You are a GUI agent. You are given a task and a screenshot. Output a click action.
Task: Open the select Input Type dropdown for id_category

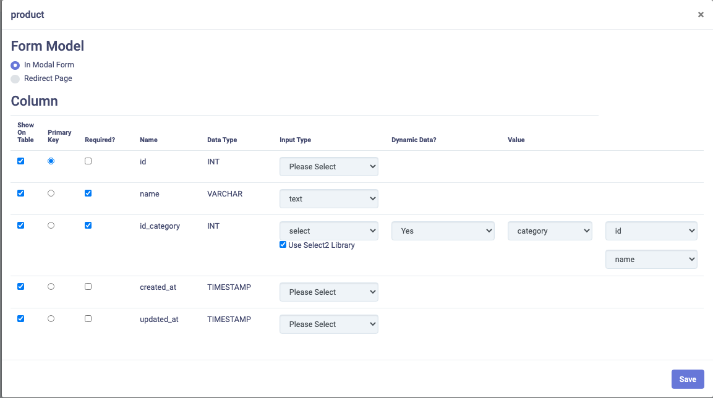point(328,231)
